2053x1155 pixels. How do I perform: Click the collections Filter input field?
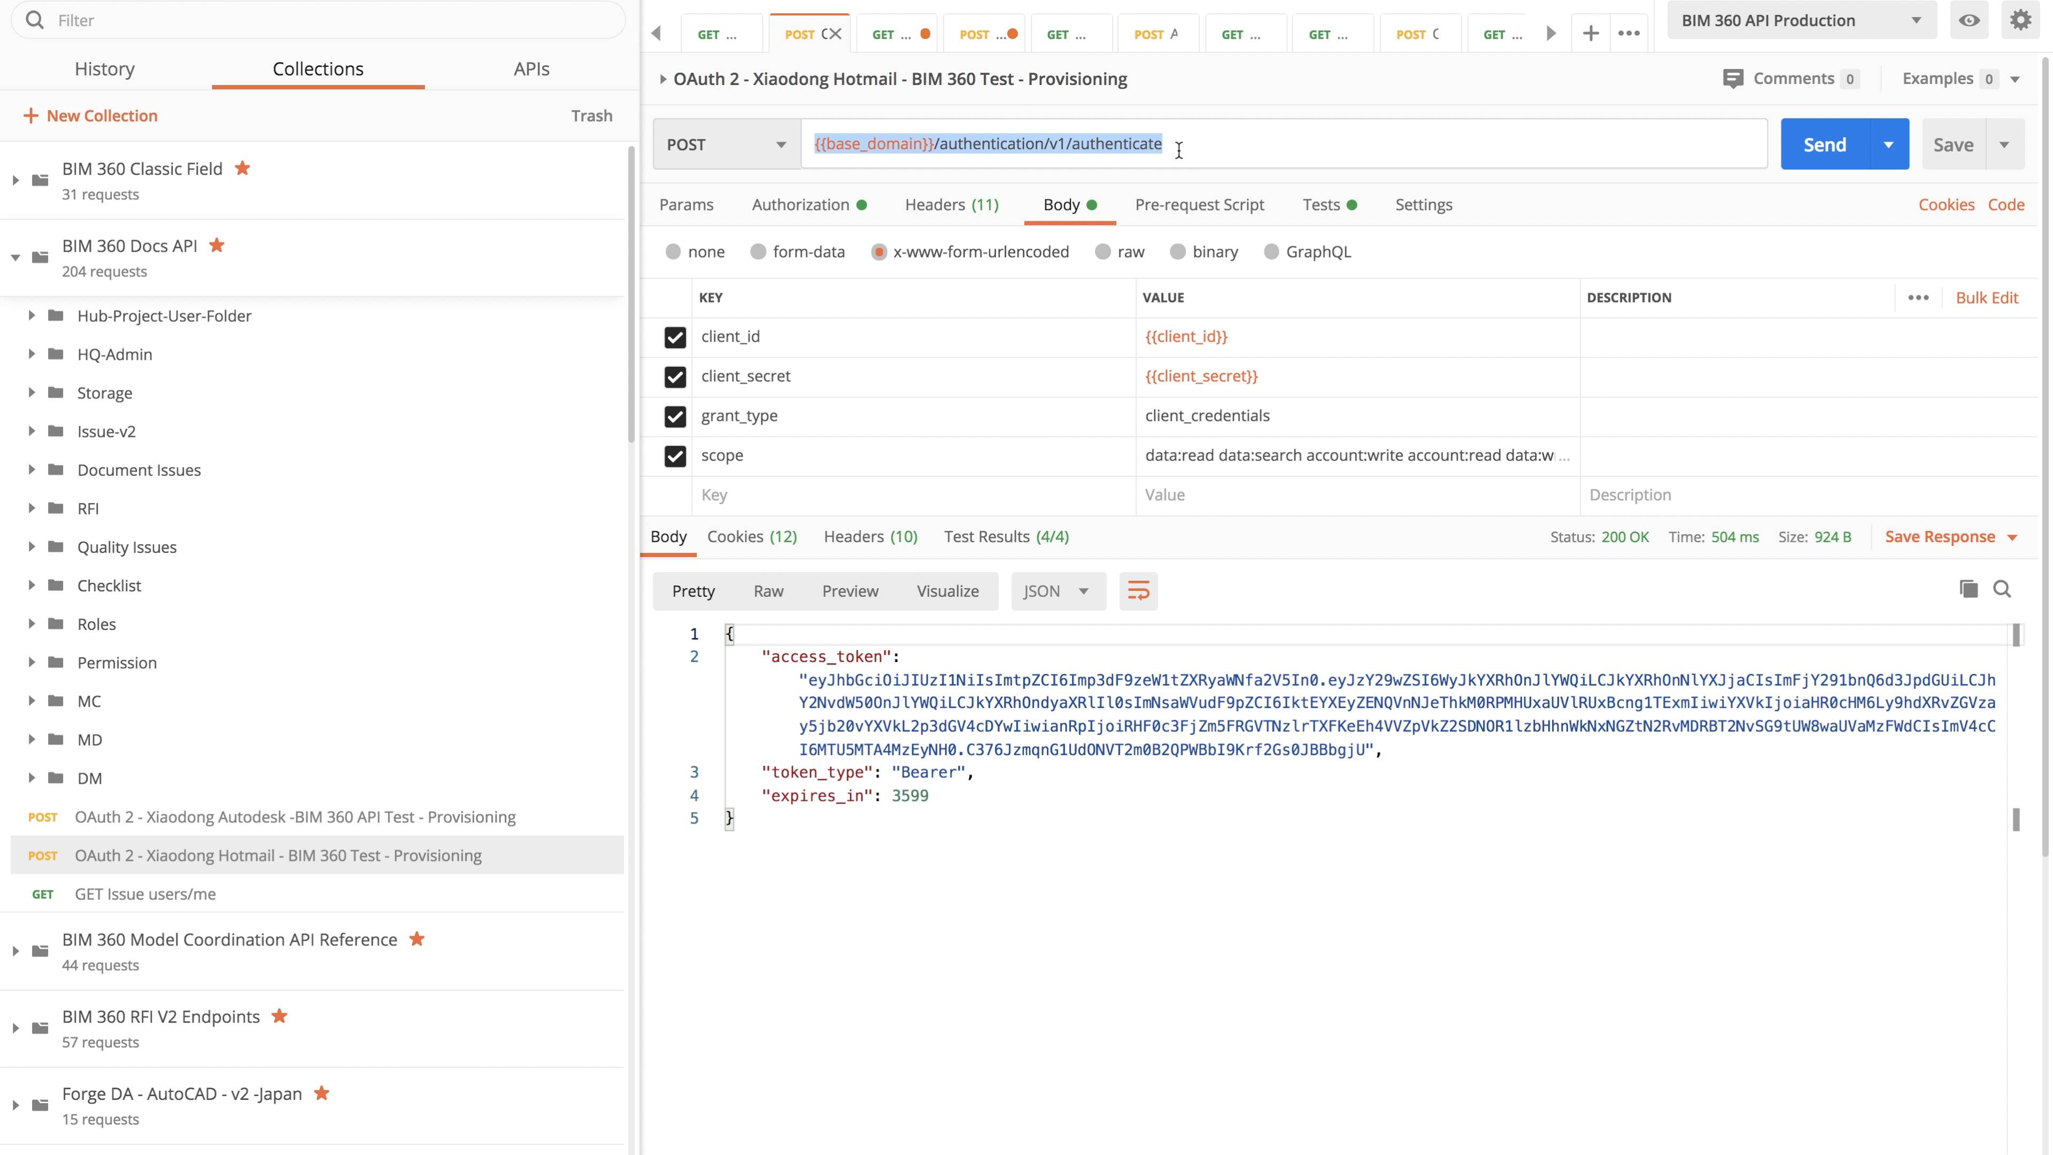pyautogui.click(x=318, y=20)
